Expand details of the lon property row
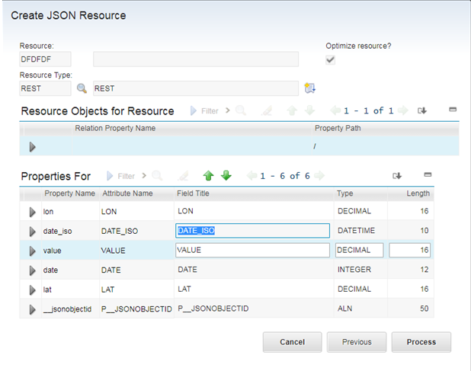Viewport: 471px width, 371px height. point(33,212)
